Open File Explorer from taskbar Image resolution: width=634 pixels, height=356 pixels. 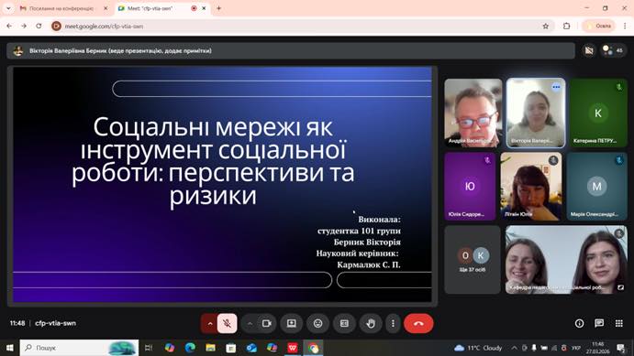[x=210, y=348]
